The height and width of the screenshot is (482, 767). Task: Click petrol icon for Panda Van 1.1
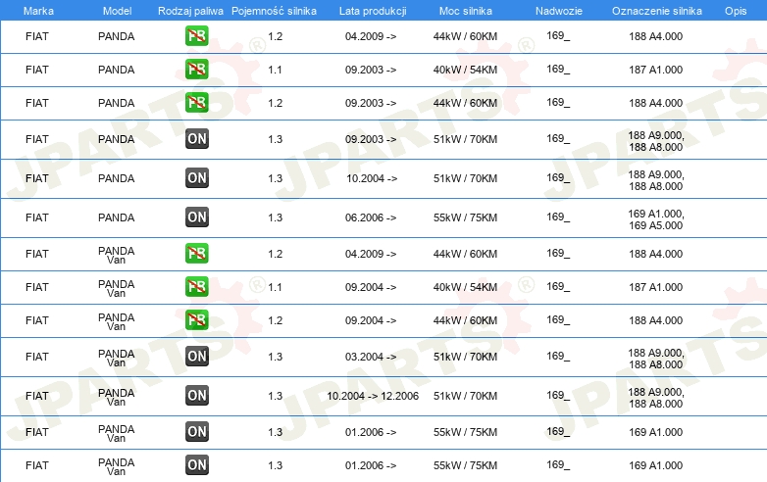pos(196,287)
